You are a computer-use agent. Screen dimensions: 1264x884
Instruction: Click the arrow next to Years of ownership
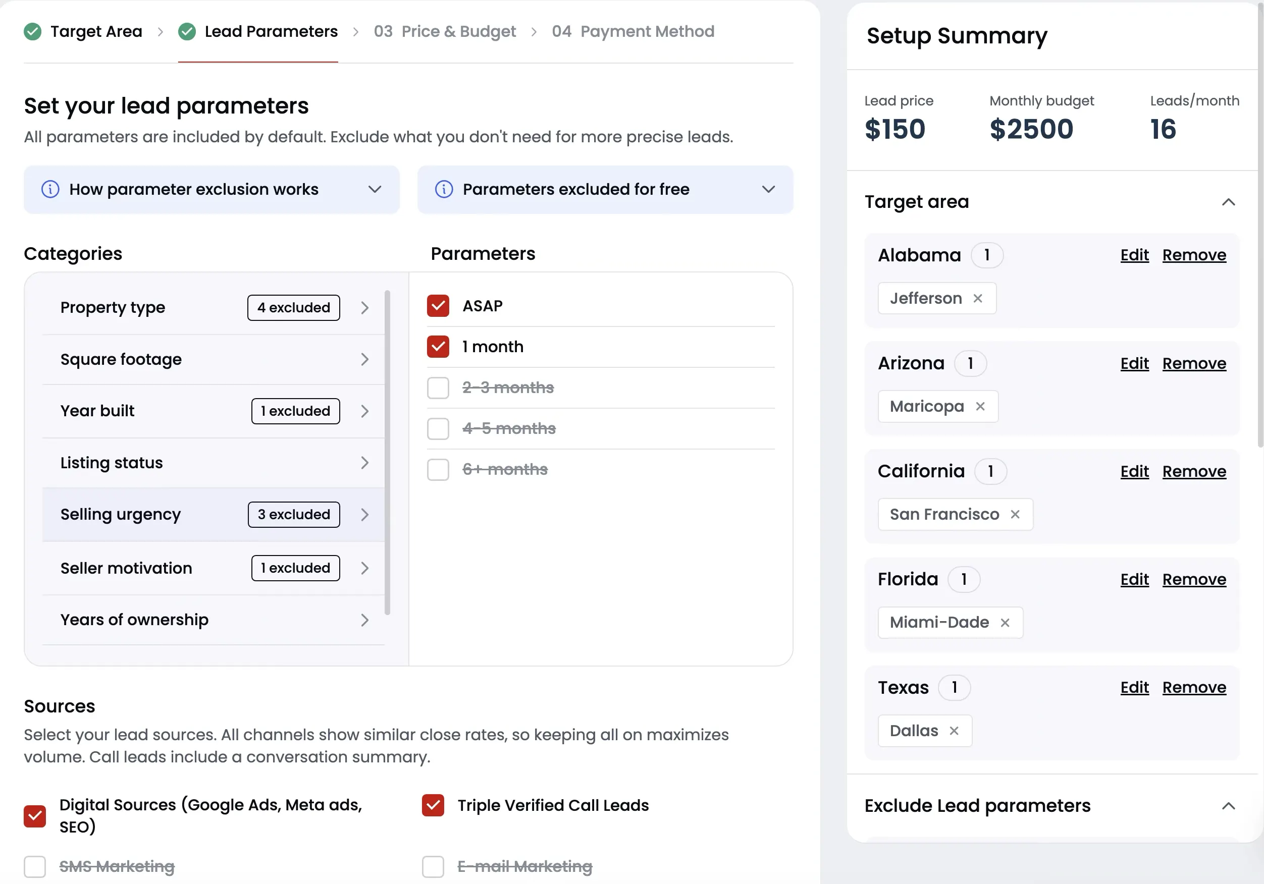click(x=364, y=620)
